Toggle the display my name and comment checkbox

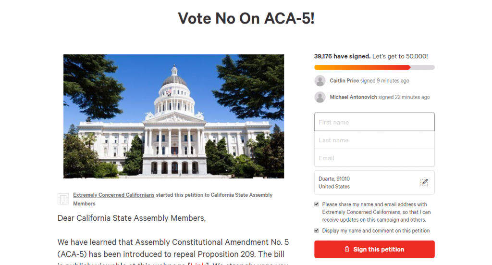point(317,231)
